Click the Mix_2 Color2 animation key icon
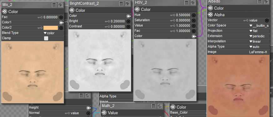Image resolution: width=273 pixels, height=117 pixels. tap(40, 28)
